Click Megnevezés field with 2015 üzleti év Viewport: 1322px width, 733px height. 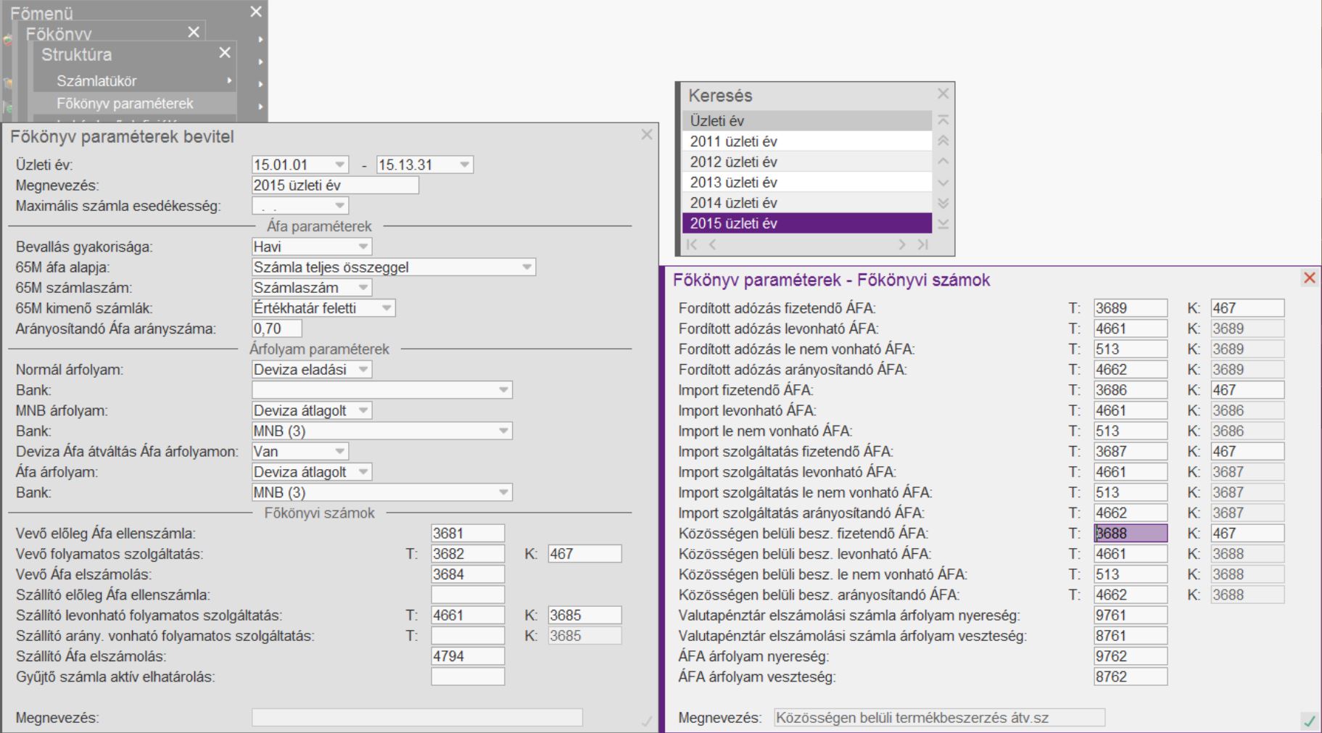(335, 186)
